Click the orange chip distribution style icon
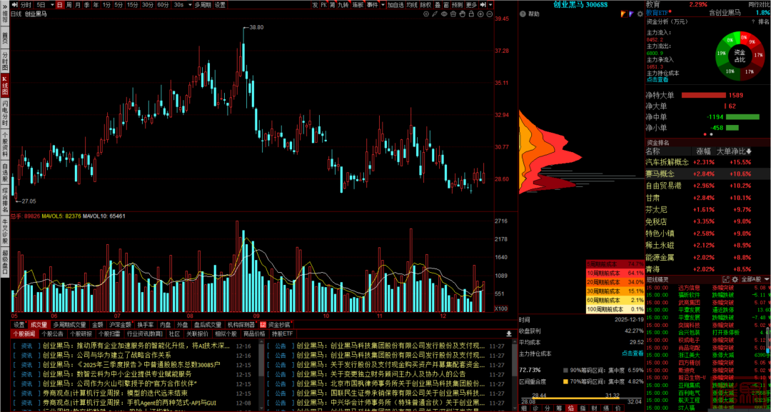The image size is (771, 412). [x=622, y=14]
